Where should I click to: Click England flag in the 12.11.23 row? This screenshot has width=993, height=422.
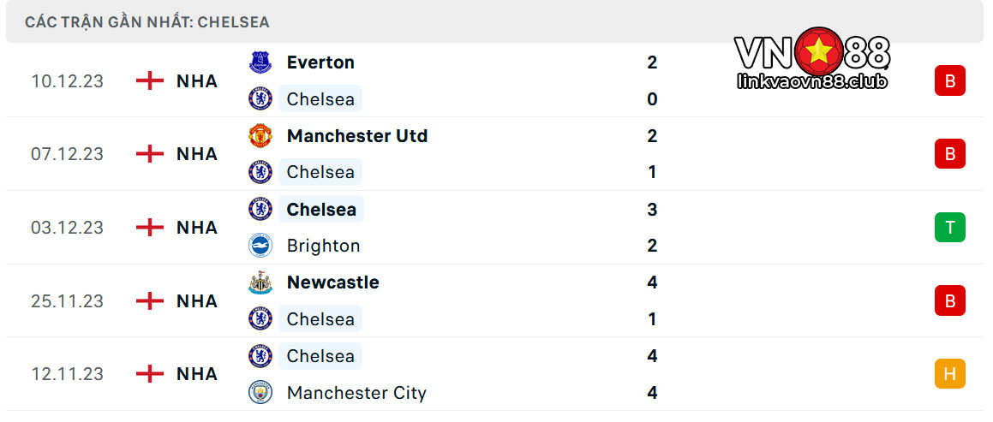tap(150, 374)
